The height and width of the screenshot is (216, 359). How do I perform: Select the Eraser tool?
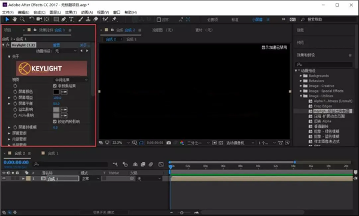(96, 20)
